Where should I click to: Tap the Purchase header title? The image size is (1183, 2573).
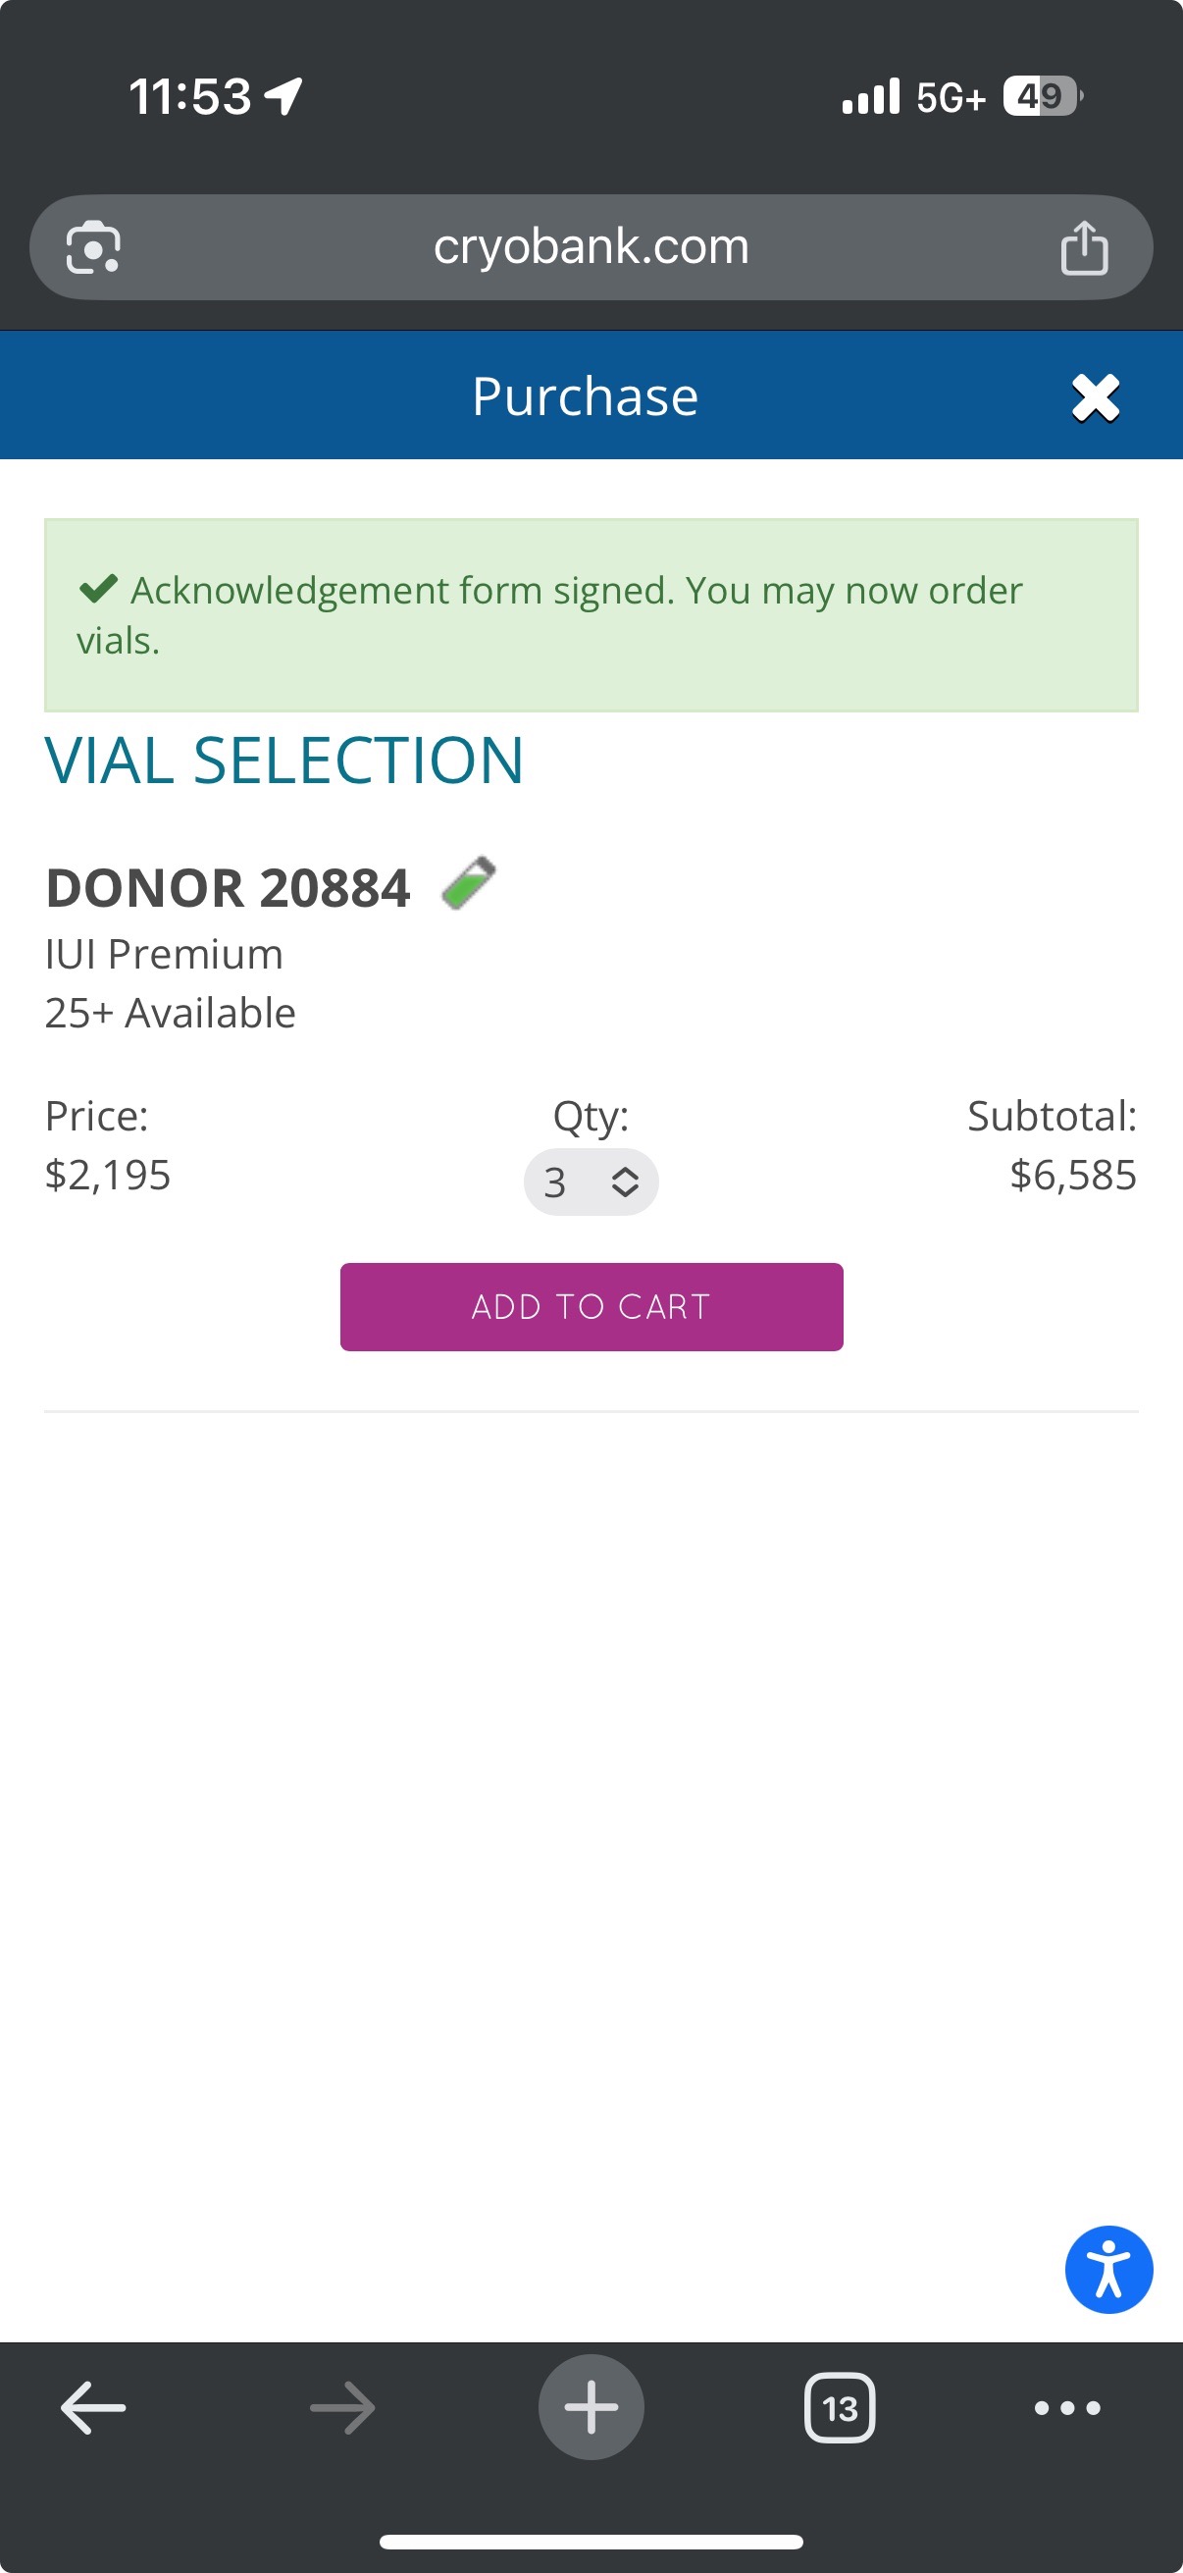[585, 396]
